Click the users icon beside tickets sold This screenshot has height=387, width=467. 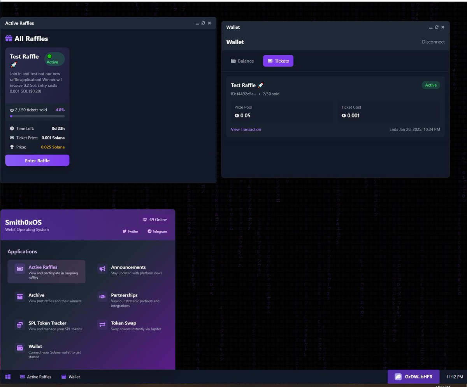[x=12, y=110]
